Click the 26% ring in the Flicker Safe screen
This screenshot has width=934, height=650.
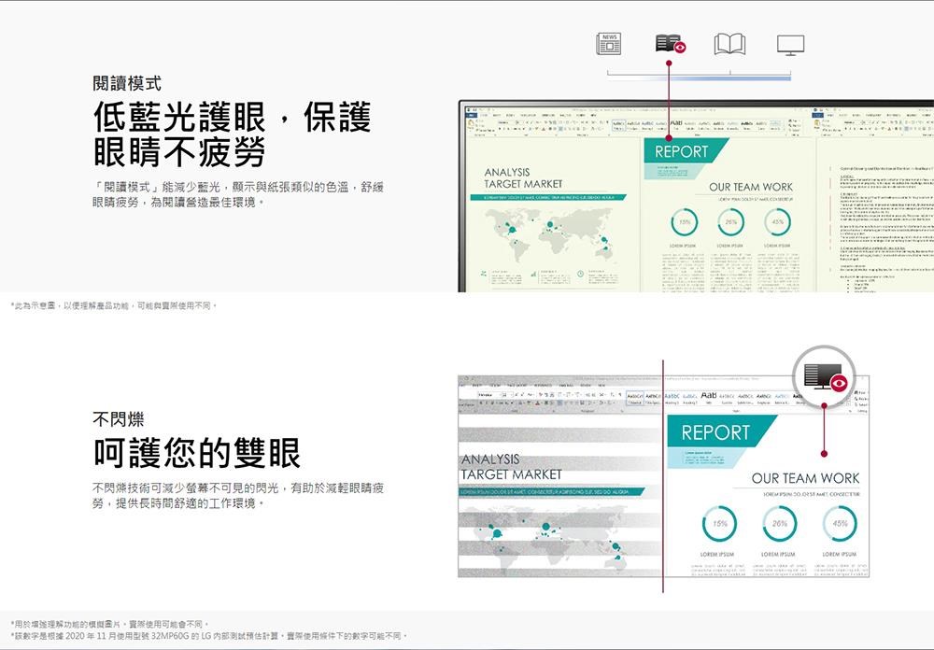click(777, 524)
